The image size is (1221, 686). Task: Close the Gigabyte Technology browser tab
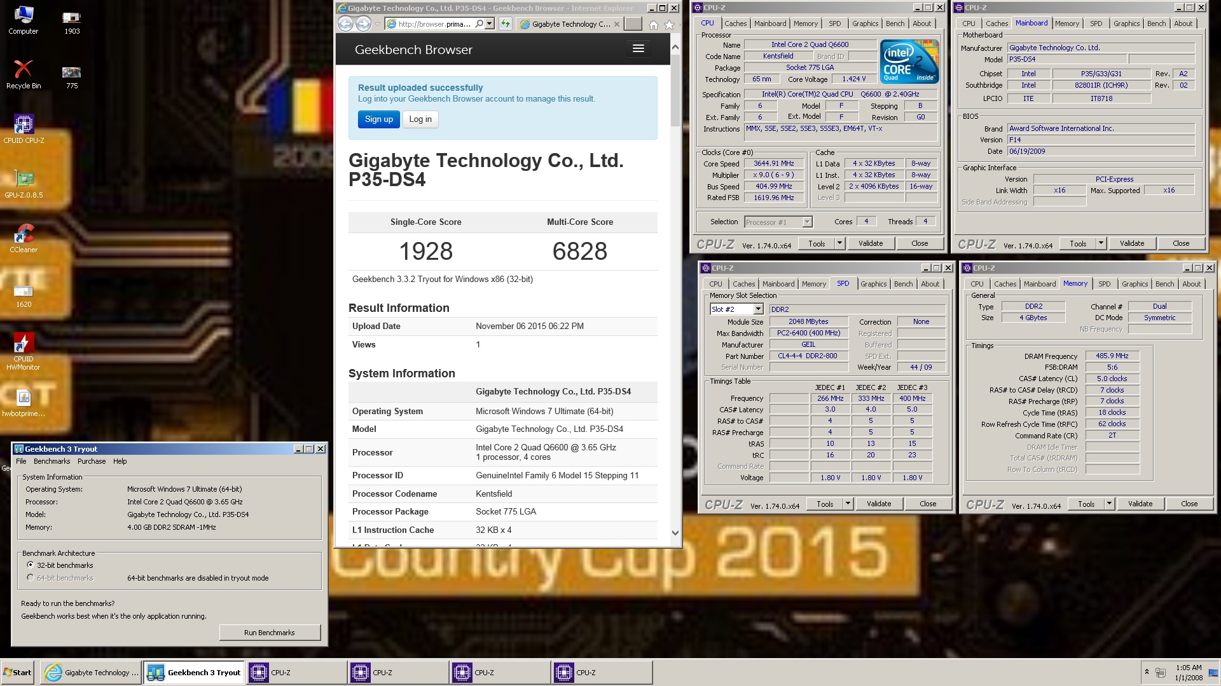tap(616, 24)
